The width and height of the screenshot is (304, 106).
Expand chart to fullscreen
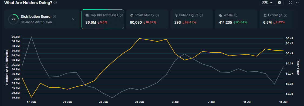291,2
